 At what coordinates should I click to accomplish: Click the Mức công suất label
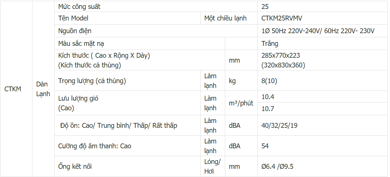79,7
